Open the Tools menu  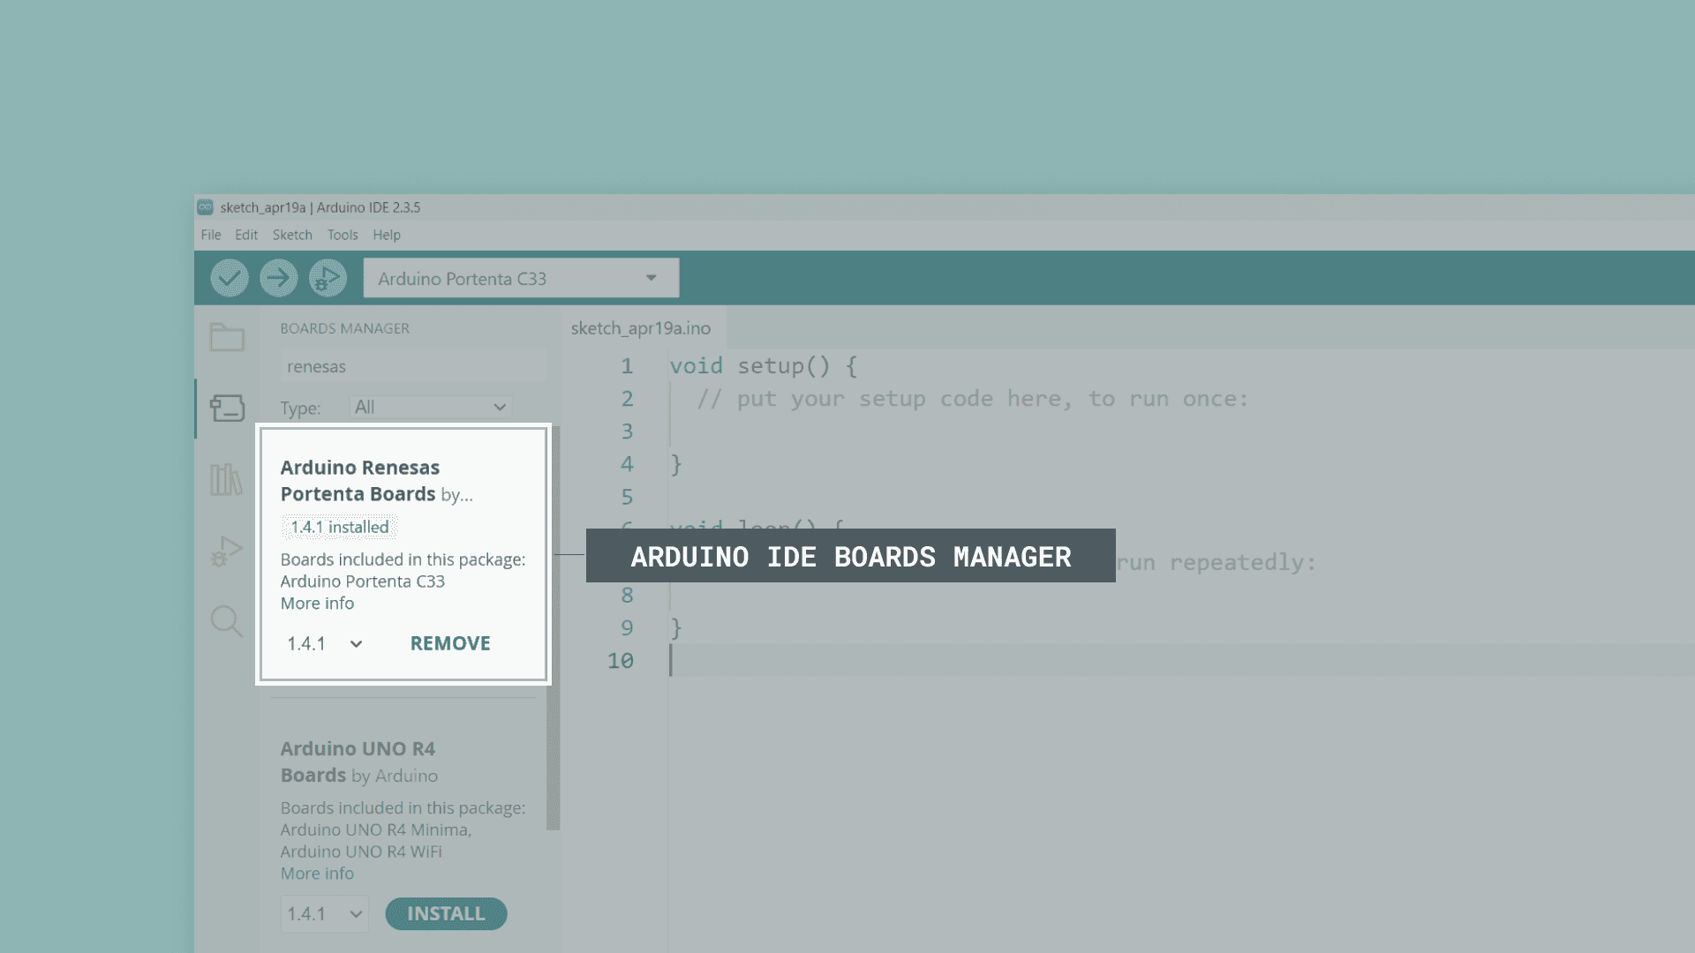click(343, 235)
